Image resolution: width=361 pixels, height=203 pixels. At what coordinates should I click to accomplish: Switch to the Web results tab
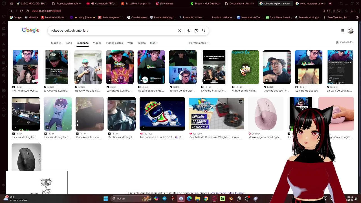(x=130, y=43)
